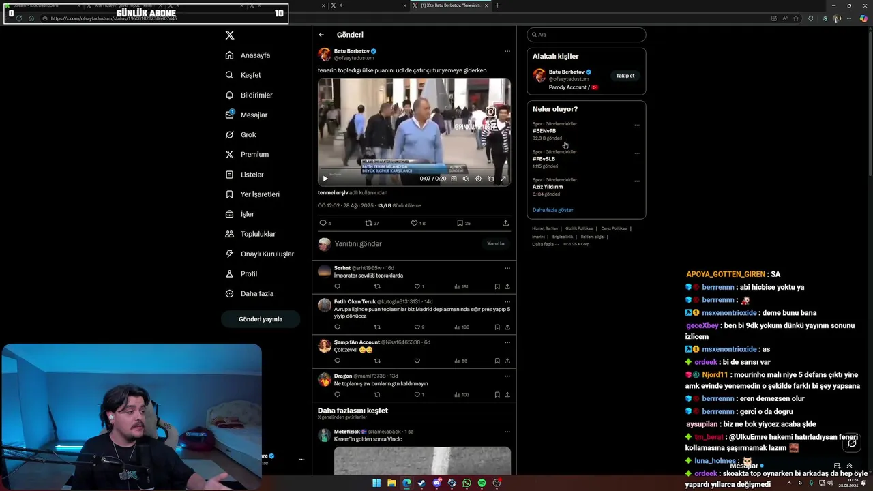The height and width of the screenshot is (491, 873).
Task: Open Listeler in the sidebar
Action: [244, 175]
